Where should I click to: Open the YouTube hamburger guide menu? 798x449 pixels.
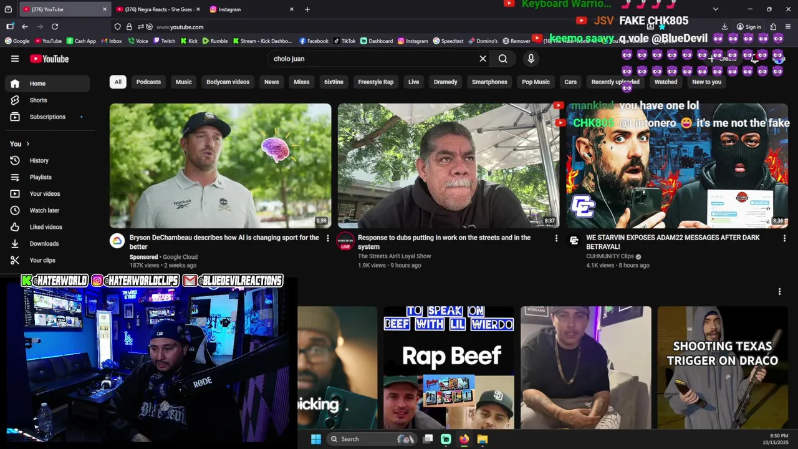(x=15, y=59)
